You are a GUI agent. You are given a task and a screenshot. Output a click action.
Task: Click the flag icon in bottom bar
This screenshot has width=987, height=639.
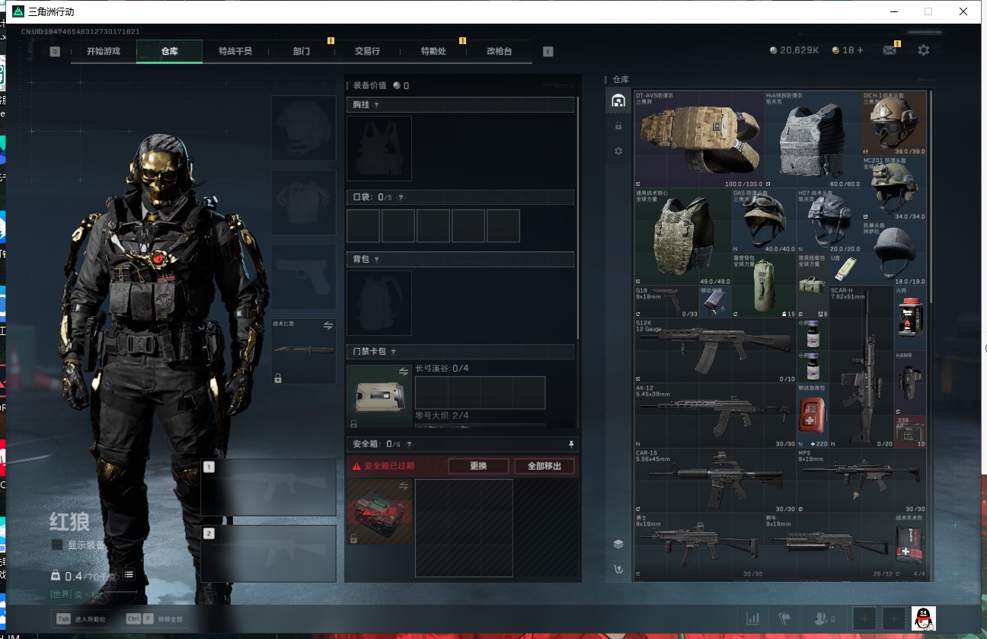(x=784, y=618)
